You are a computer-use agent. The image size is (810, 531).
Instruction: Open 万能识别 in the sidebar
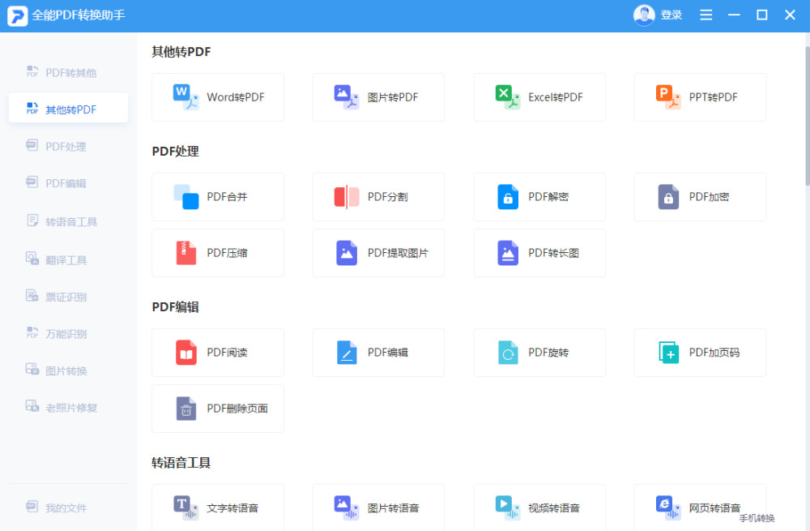tap(68, 333)
